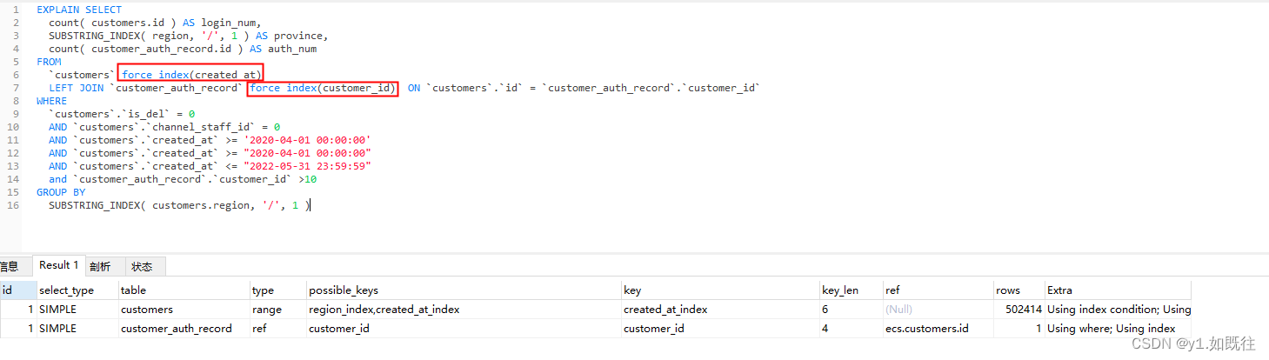Select the 'customers' table cell
Image resolution: width=1269 pixels, height=360 pixels.
(183, 309)
